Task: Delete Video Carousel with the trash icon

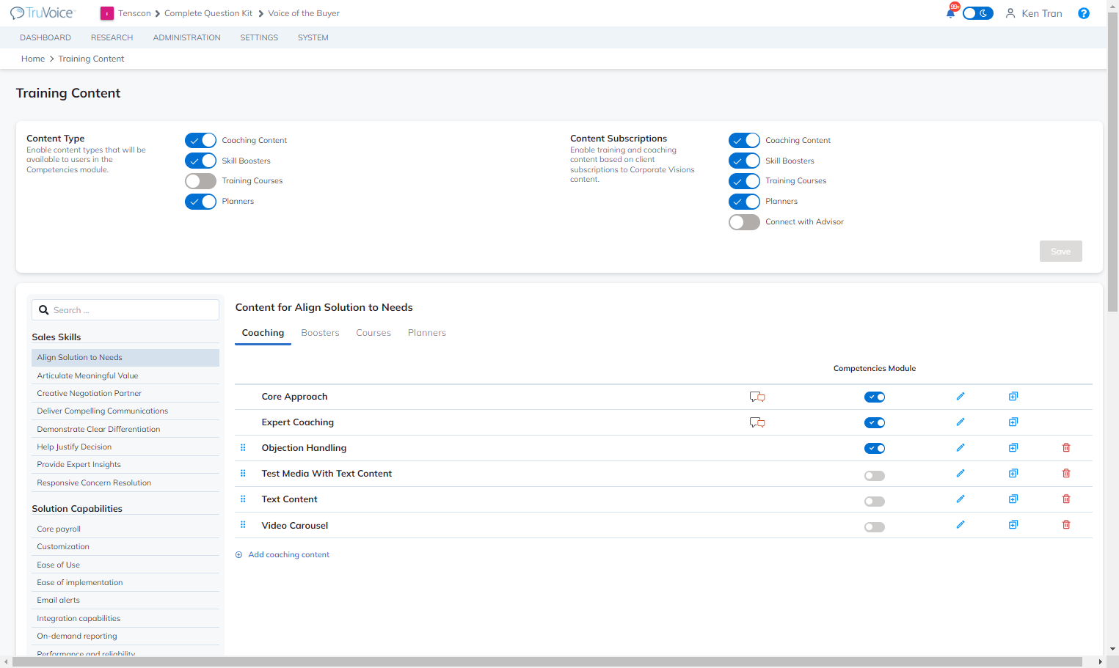Action: 1066,525
